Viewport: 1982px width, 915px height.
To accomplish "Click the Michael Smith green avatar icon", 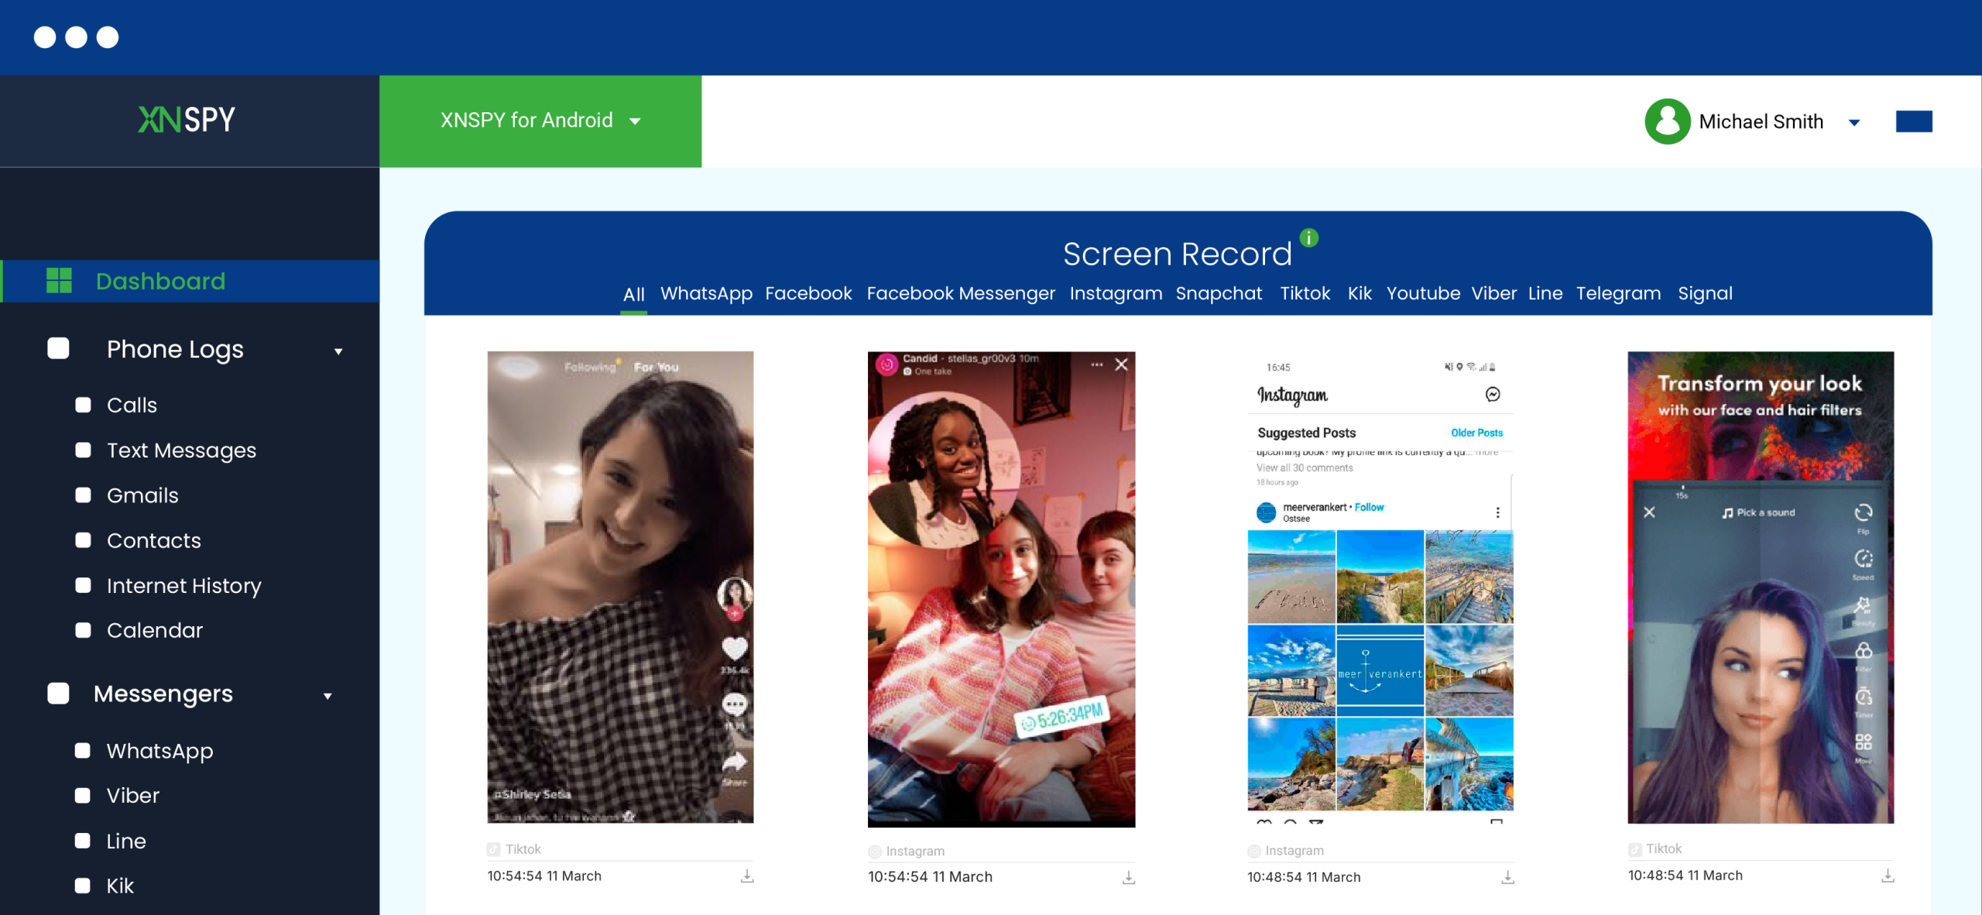I will 1666,122.
